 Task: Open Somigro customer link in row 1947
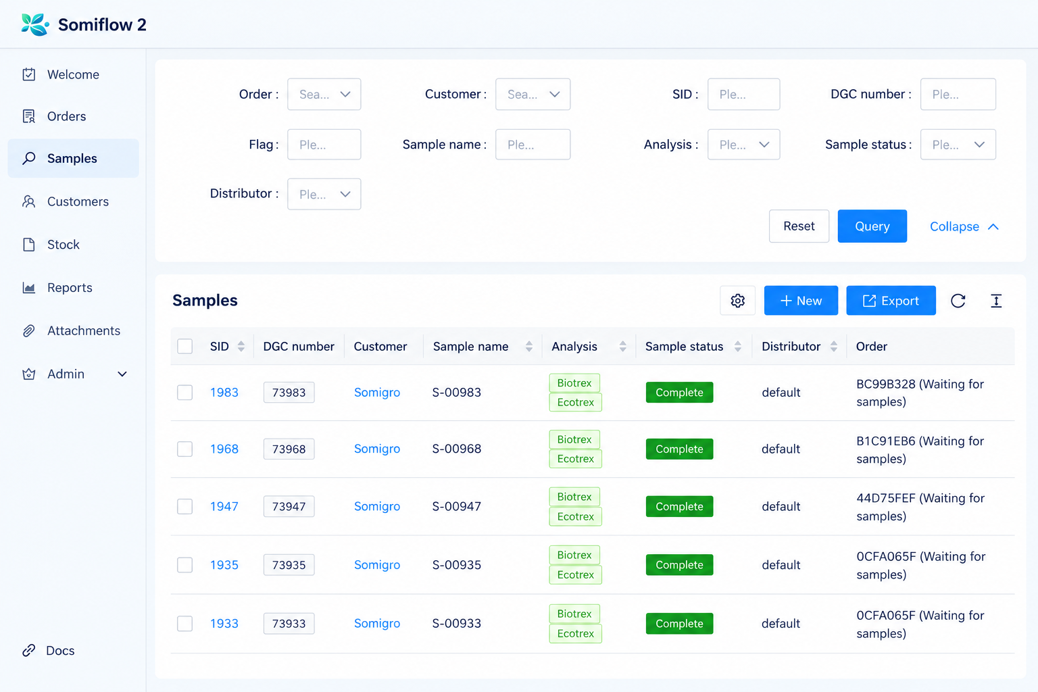(x=377, y=507)
